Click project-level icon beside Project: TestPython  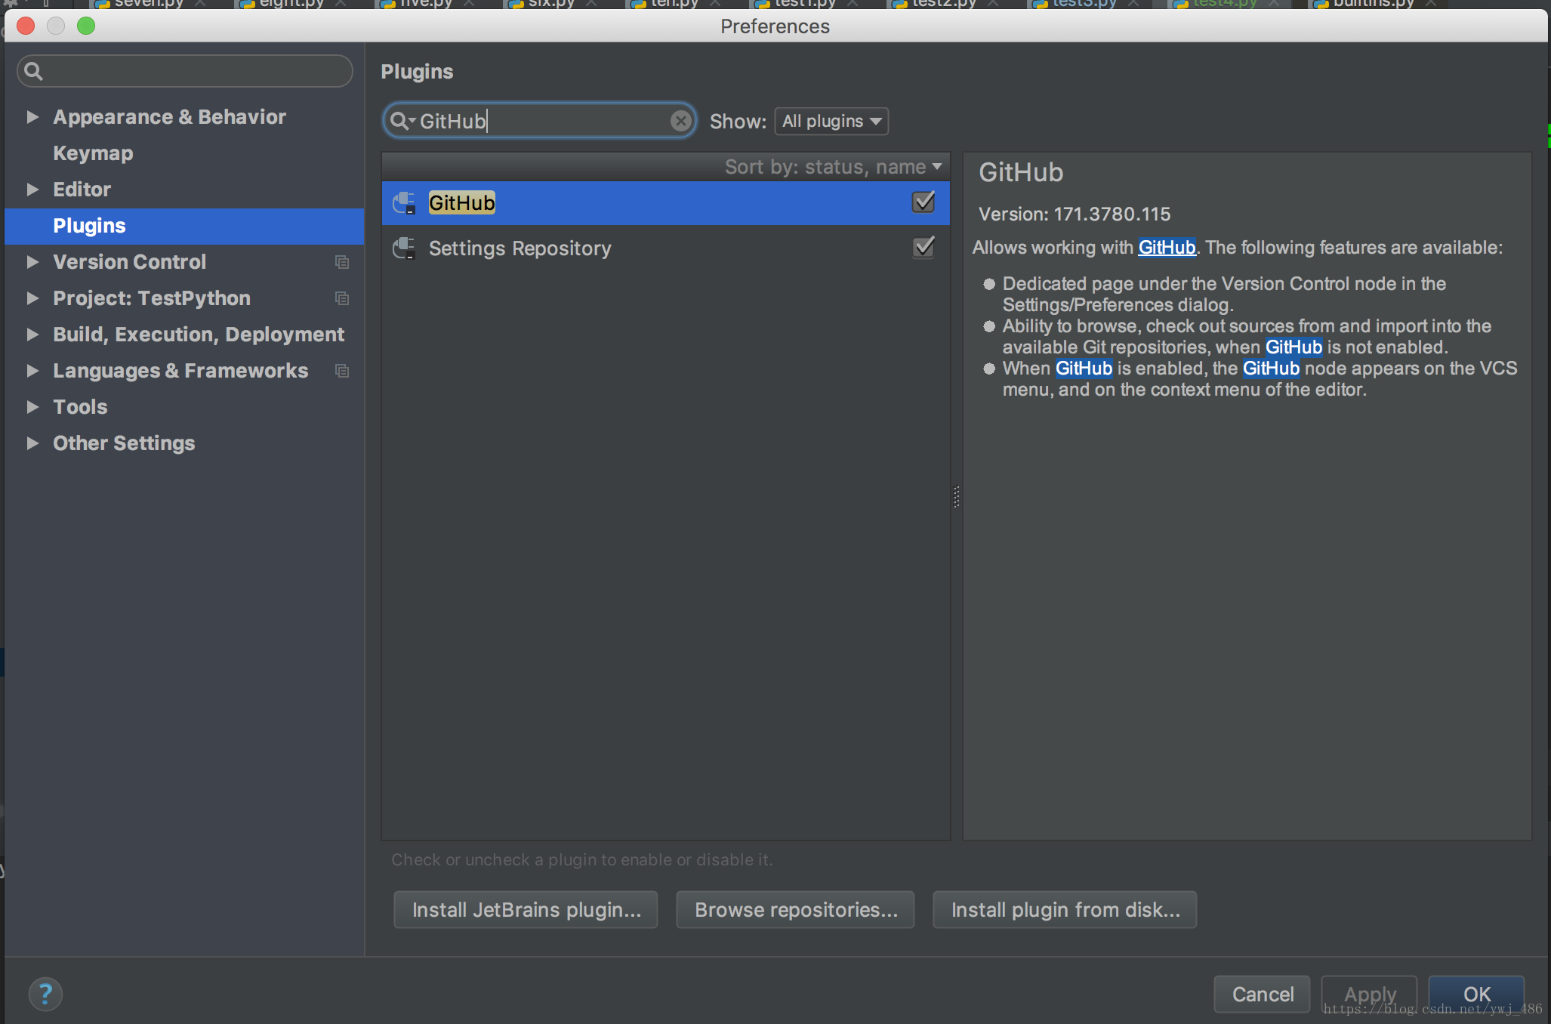(x=342, y=298)
